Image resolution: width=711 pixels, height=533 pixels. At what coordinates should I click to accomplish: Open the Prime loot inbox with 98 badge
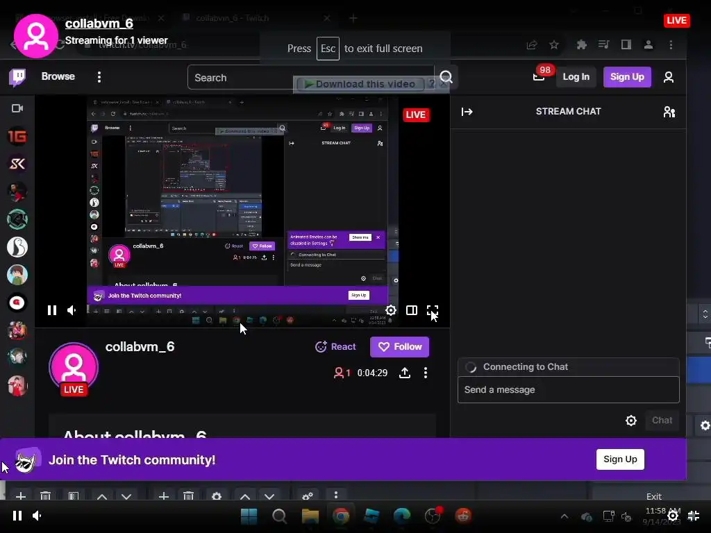(x=539, y=75)
